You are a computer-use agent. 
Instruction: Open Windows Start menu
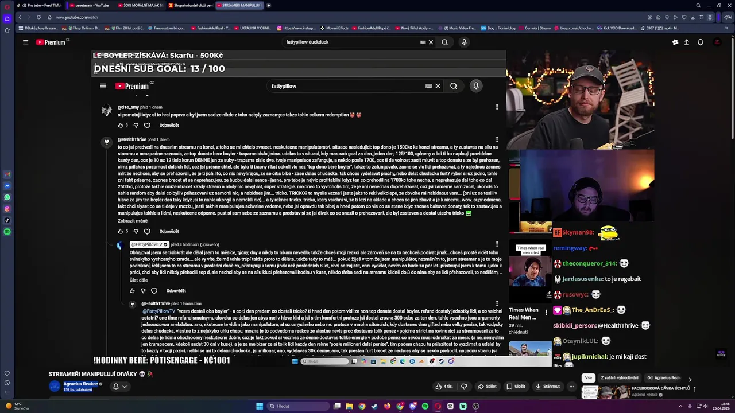click(260, 406)
